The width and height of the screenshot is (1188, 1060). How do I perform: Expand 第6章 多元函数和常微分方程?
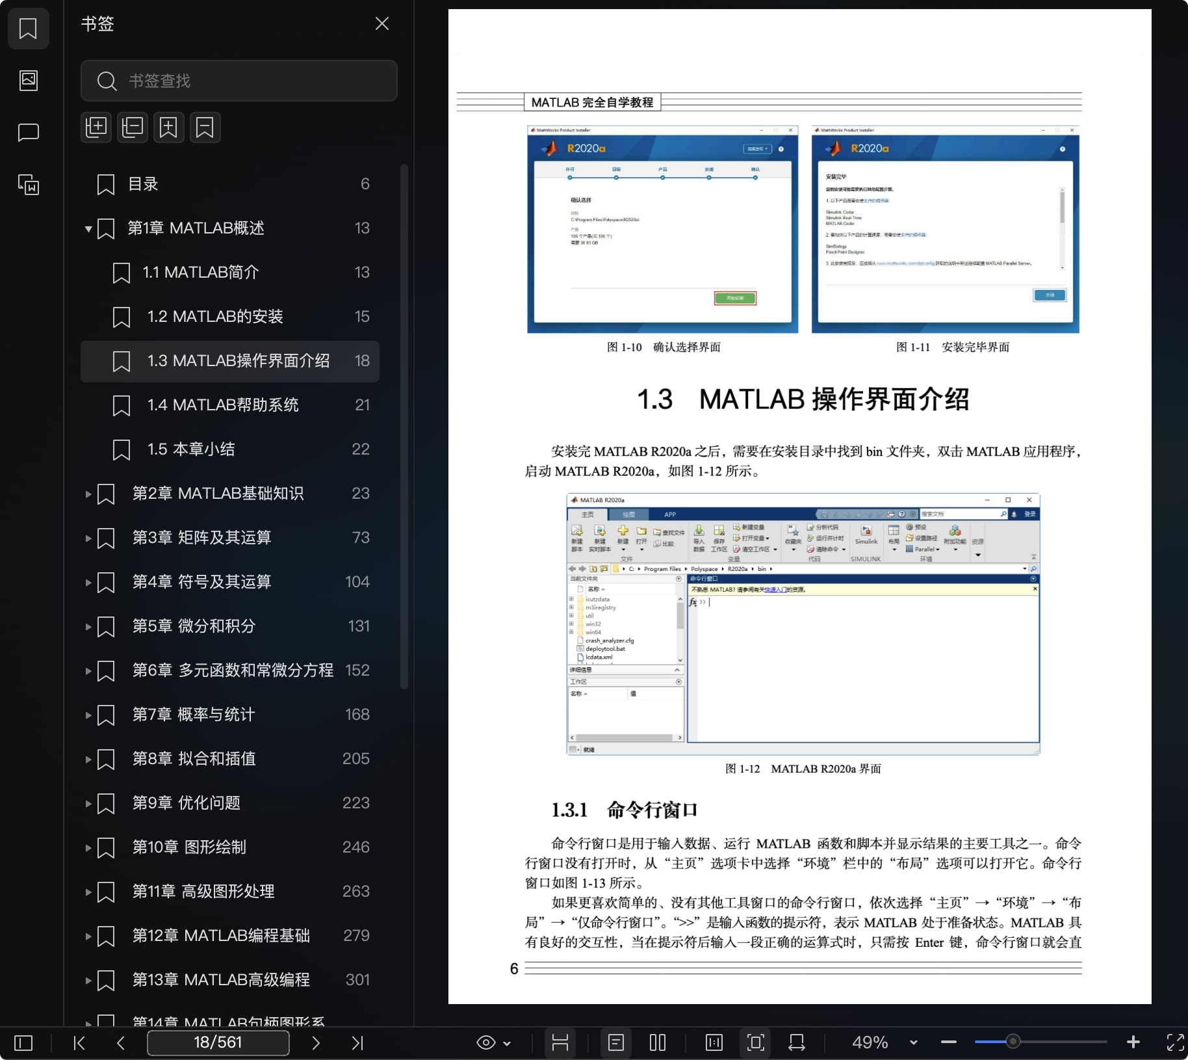tap(88, 671)
